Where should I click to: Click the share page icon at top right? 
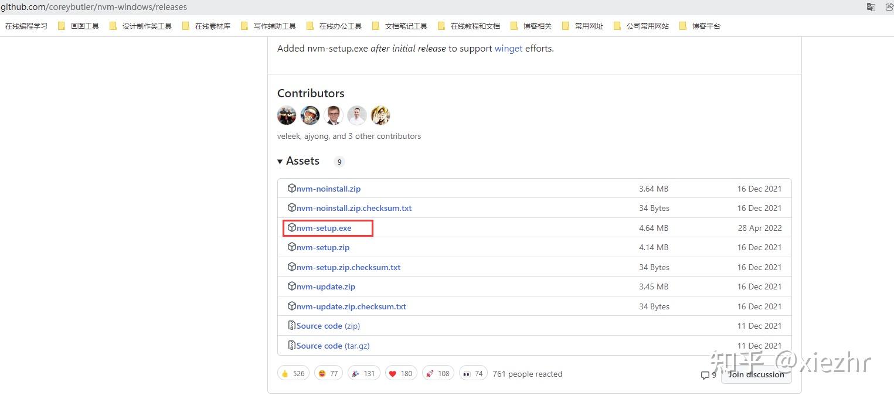[889, 7]
